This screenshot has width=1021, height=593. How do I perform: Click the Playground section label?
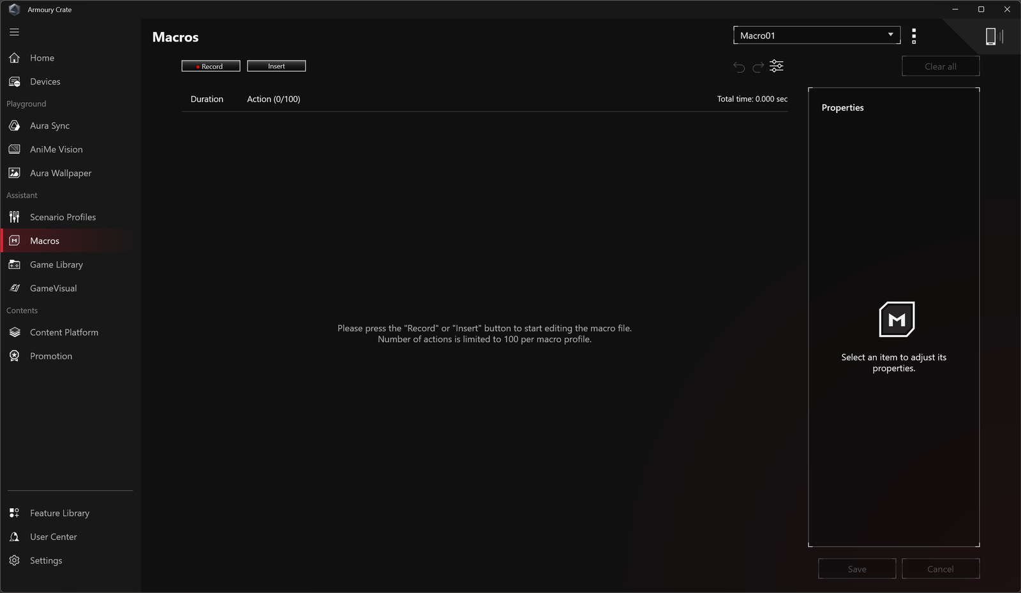click(26, 103)
